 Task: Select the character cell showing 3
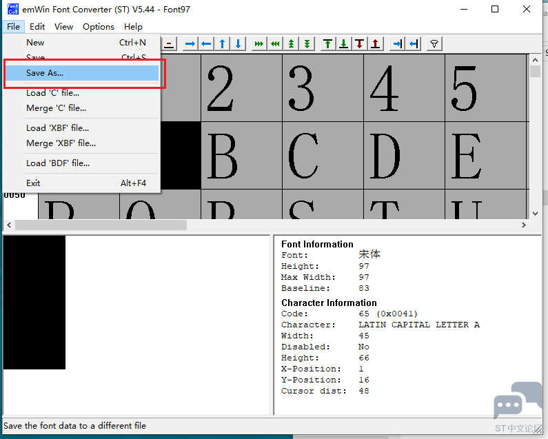[x=323, y=88]
